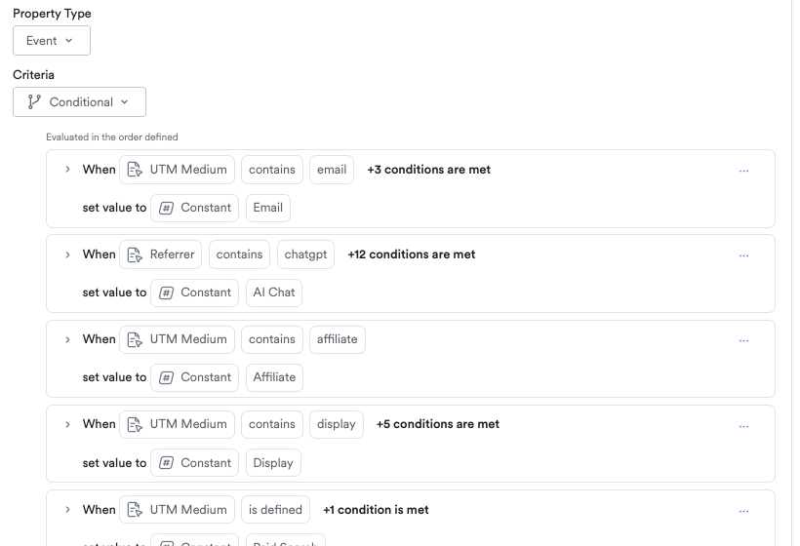
Task: Expand the display rule chevron
Action: pyautogui.click(x=67, y=424)
